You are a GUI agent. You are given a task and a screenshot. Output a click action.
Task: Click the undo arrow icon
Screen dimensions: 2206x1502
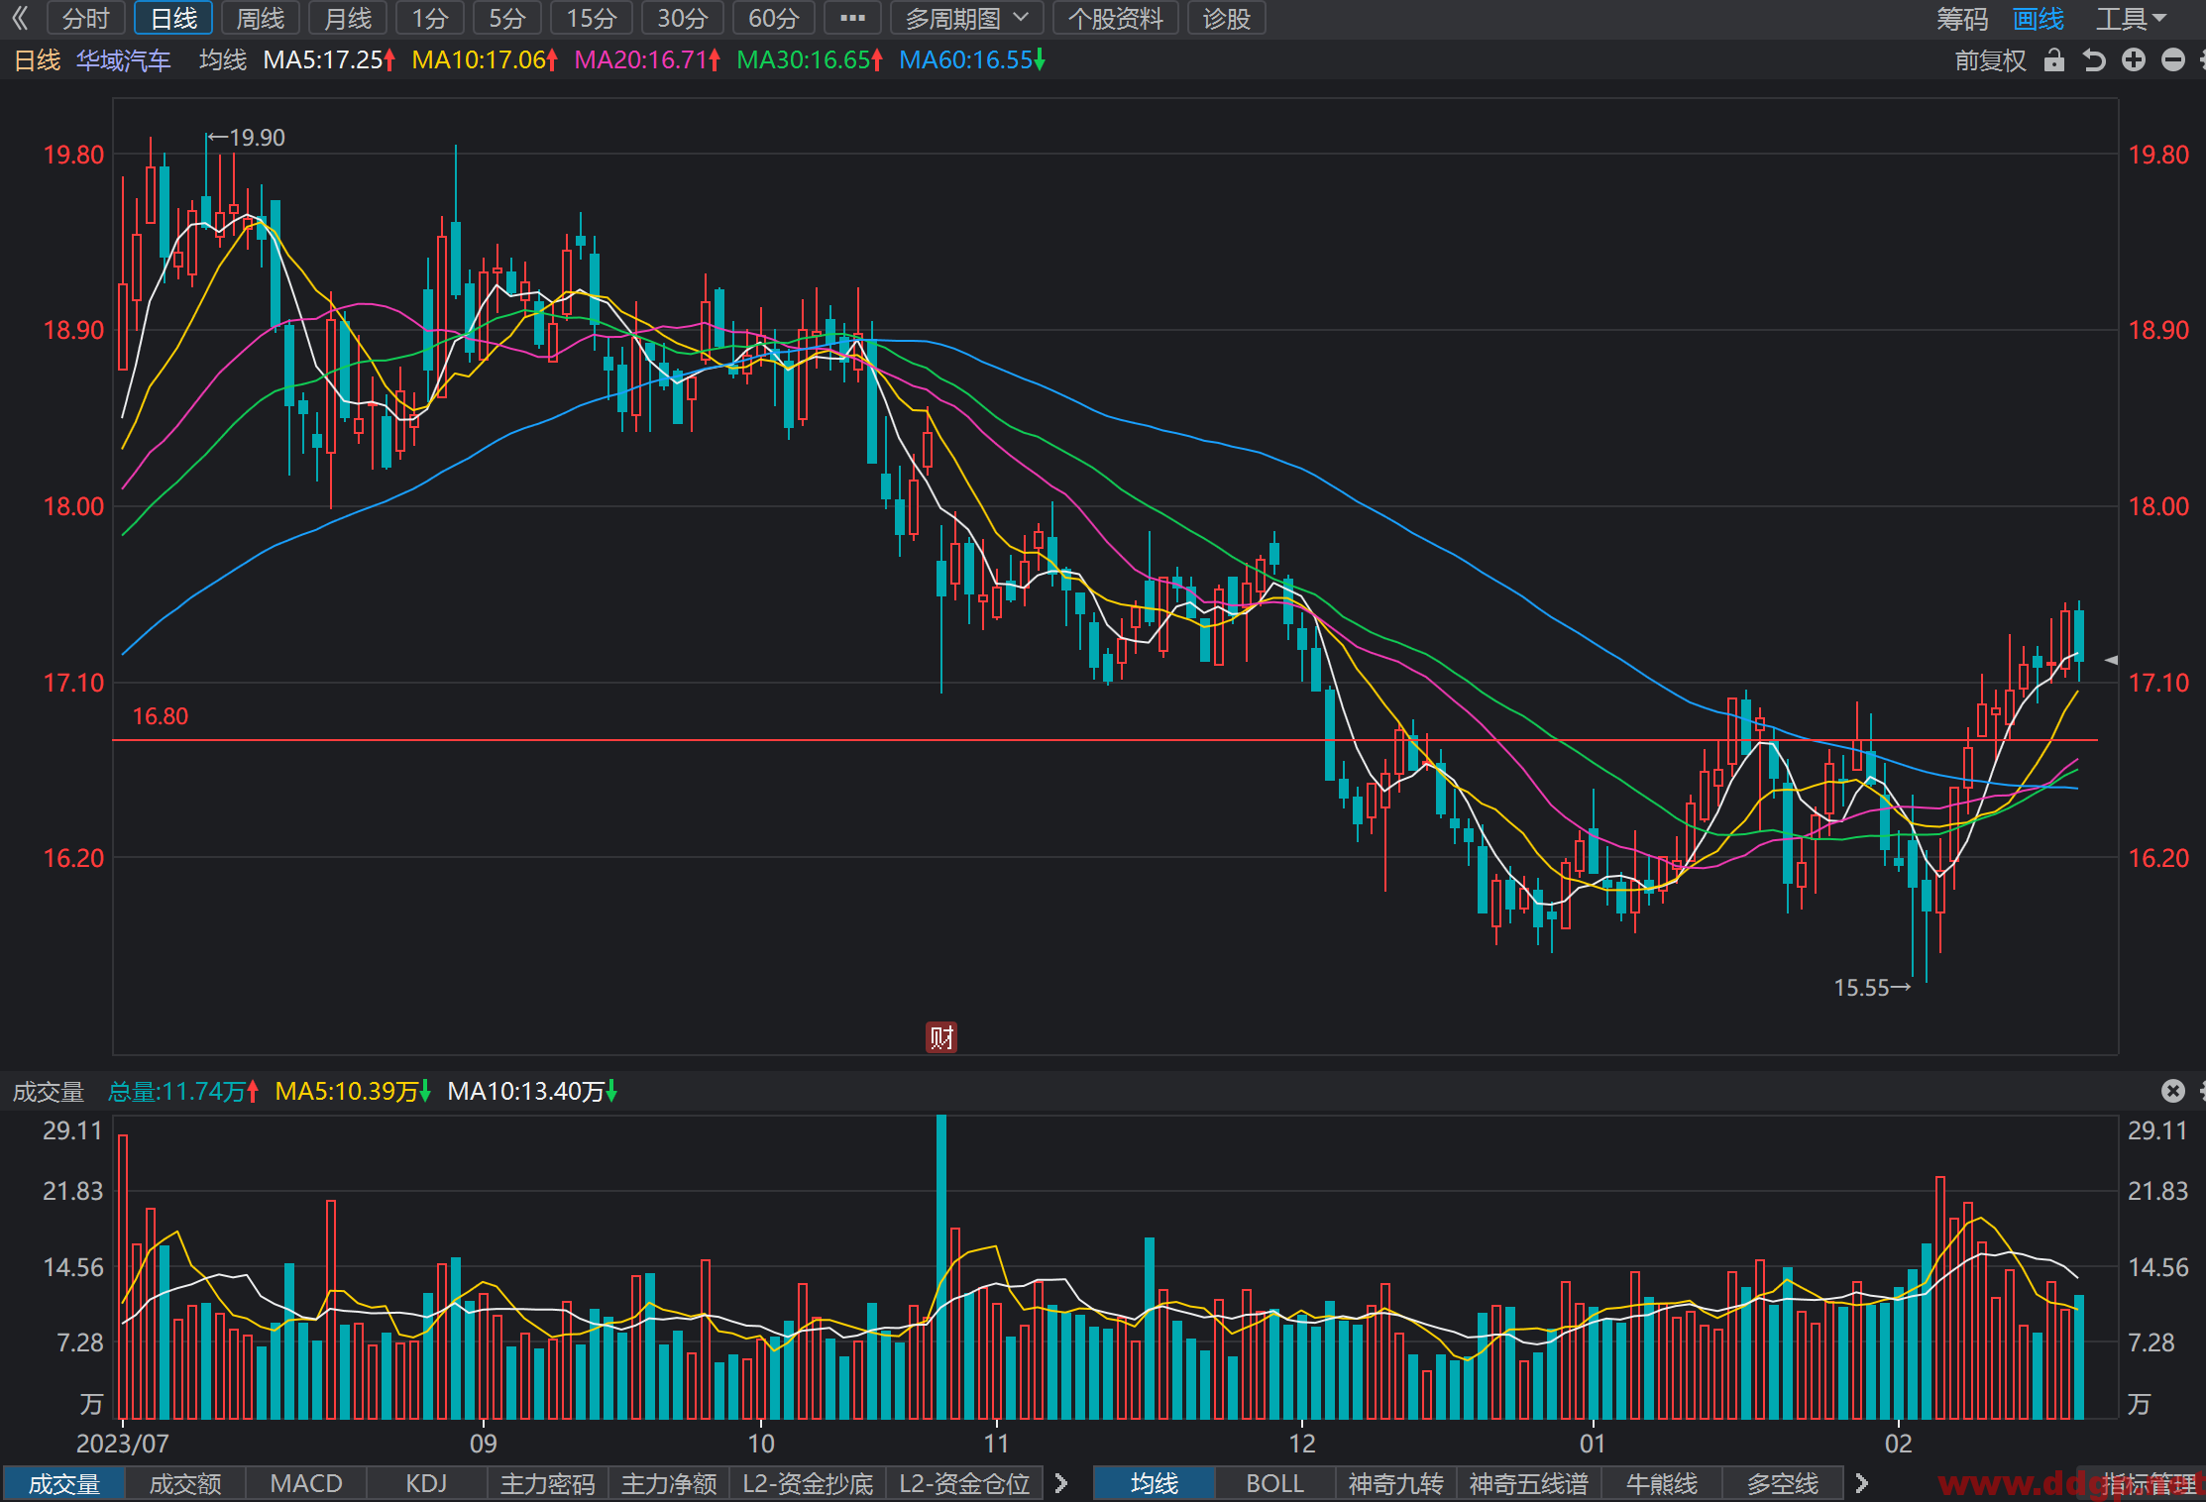pos(2094,60)
